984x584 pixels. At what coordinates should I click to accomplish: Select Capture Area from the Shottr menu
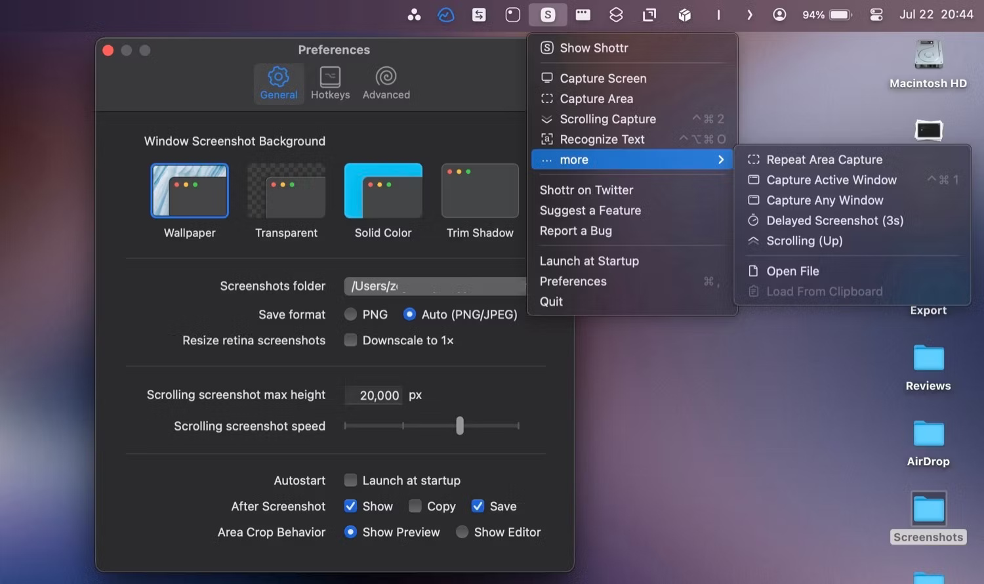(596, 98)
